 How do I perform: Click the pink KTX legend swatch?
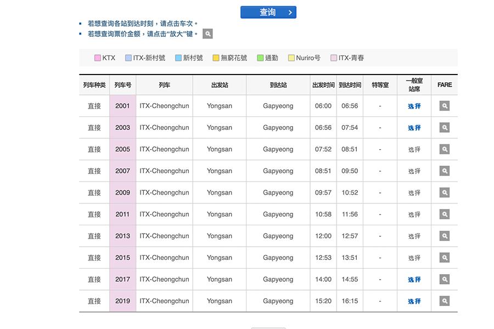[x=98, y=58]
